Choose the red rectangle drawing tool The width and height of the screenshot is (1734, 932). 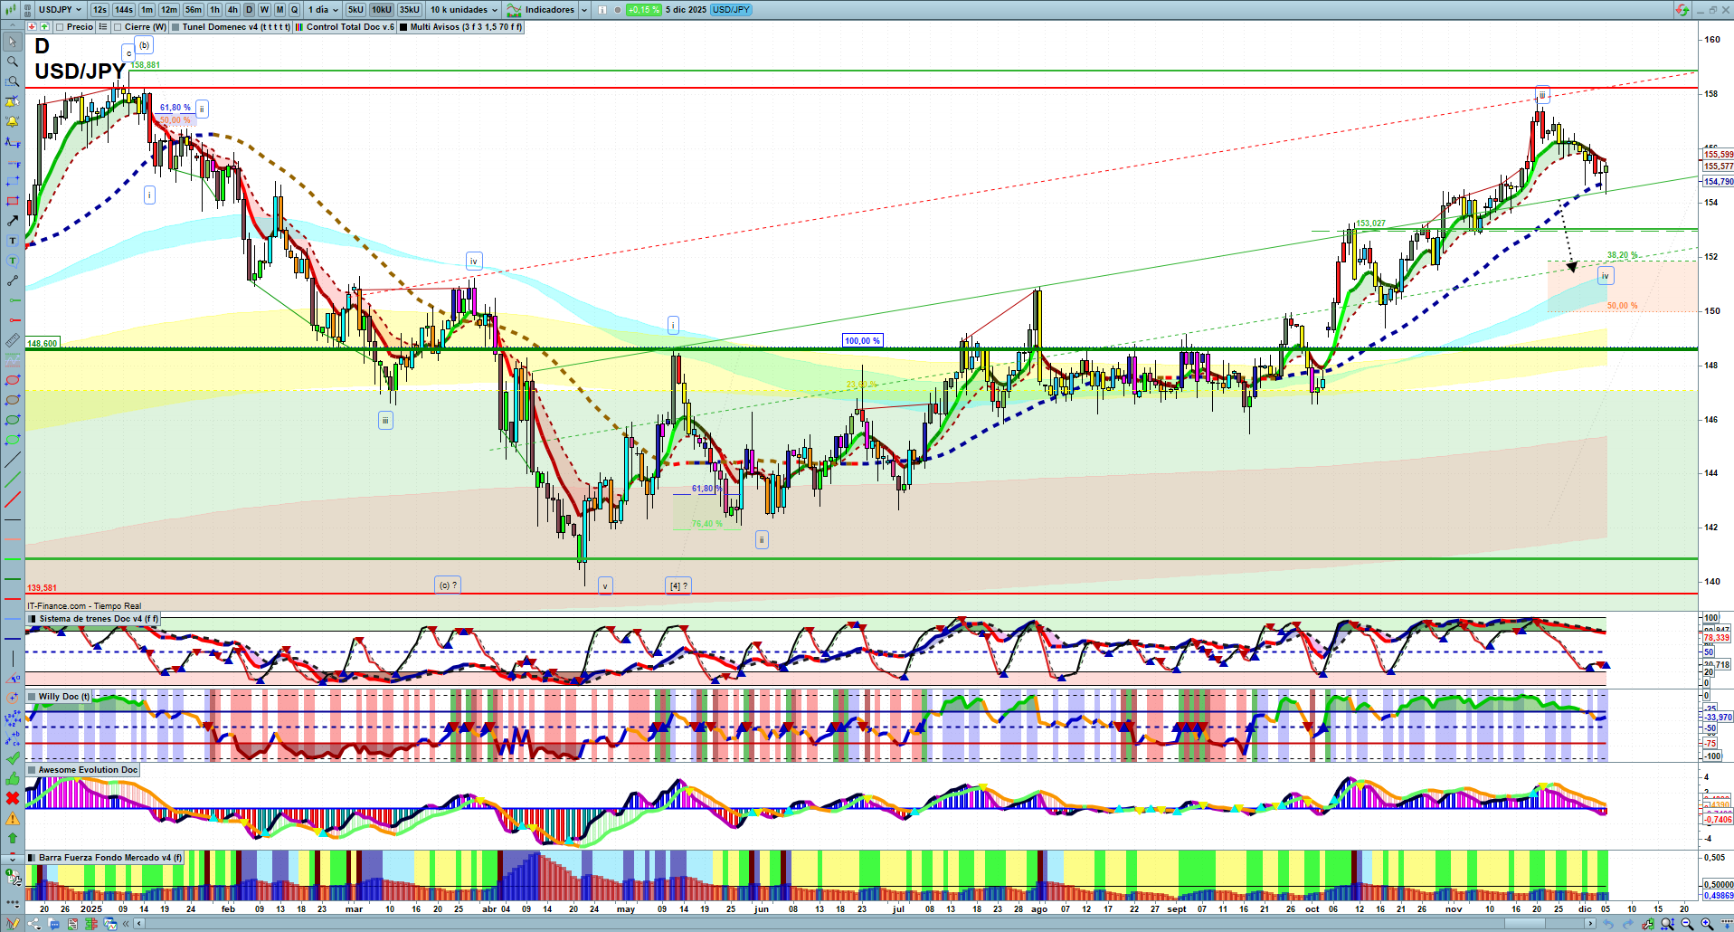(13, 201)
